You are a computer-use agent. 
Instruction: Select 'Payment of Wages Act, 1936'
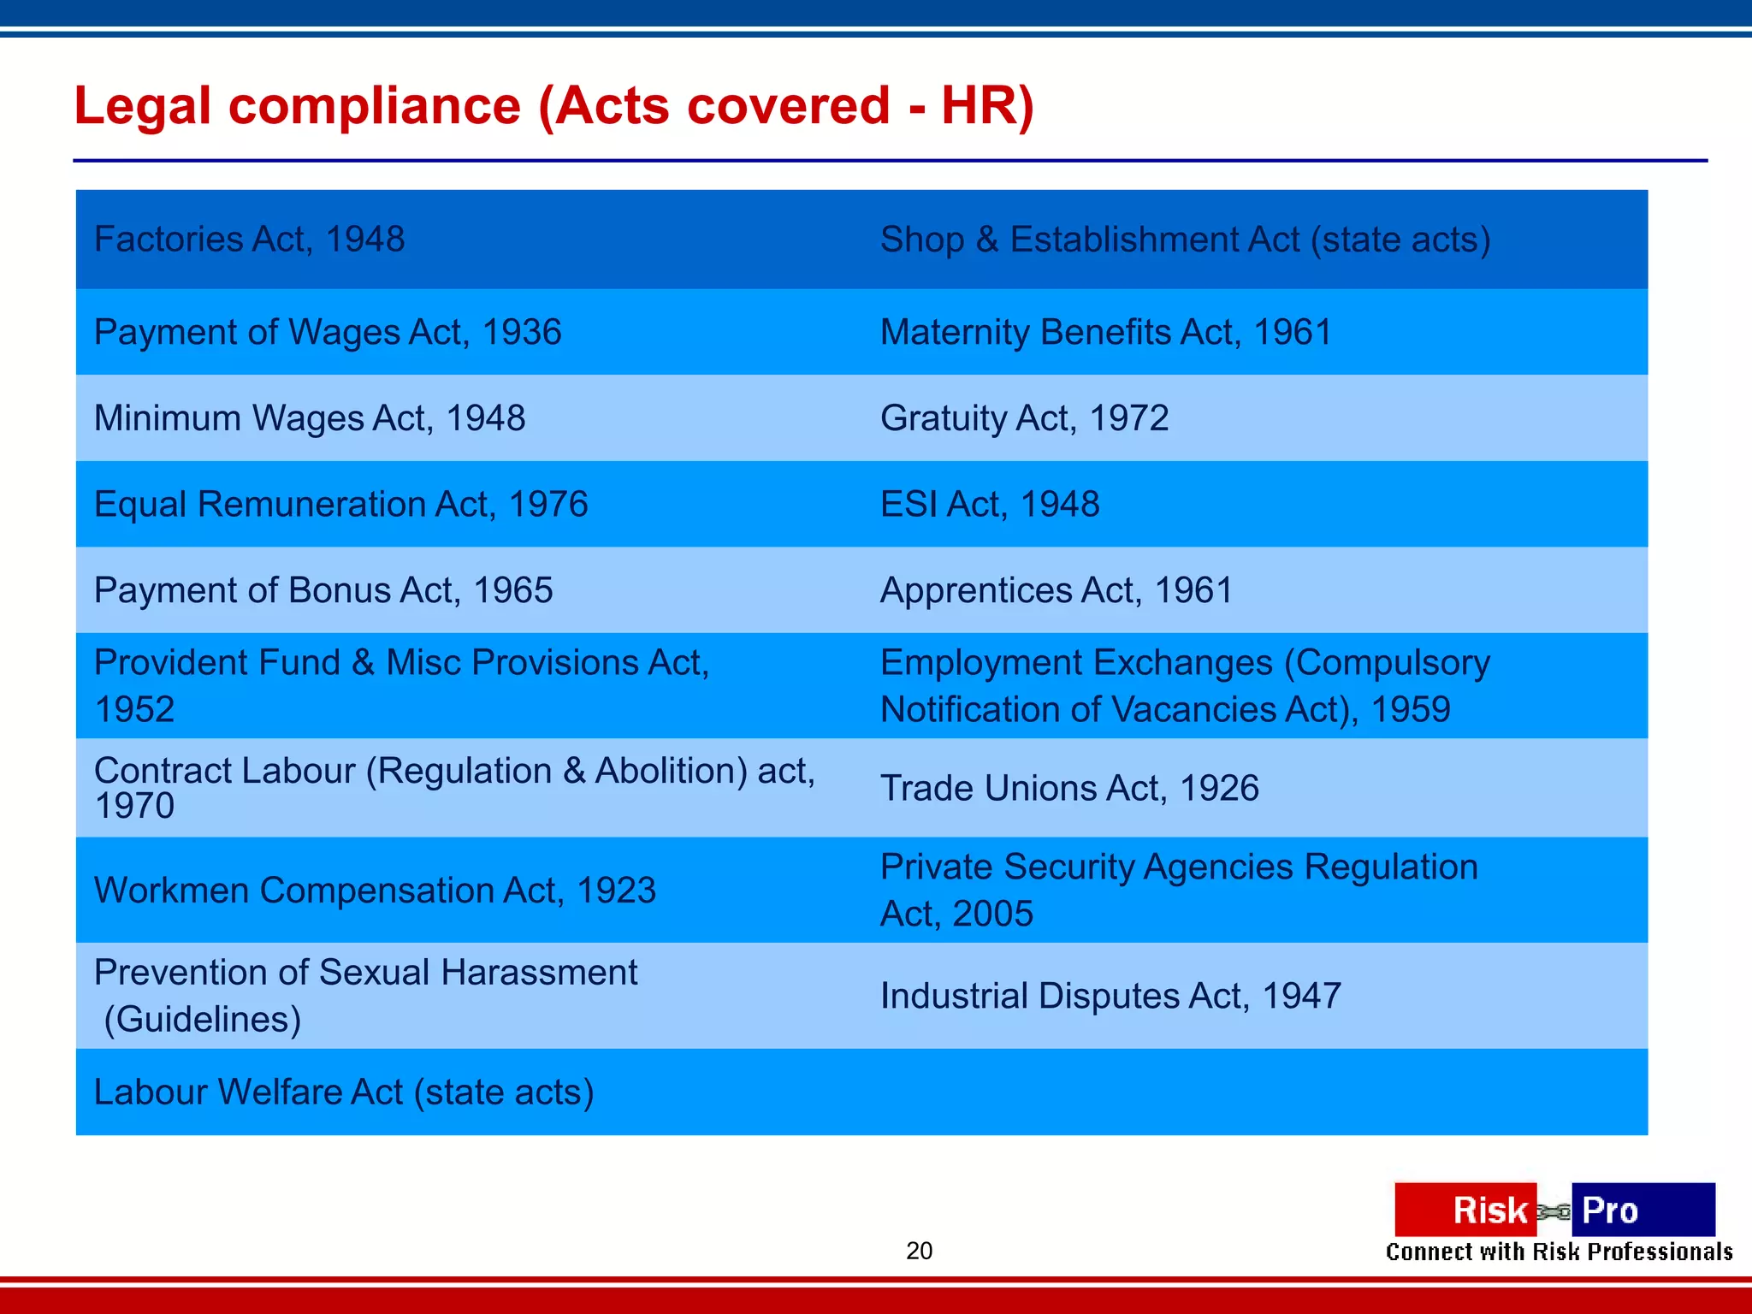pyautogui.click(x=328, y=332)
